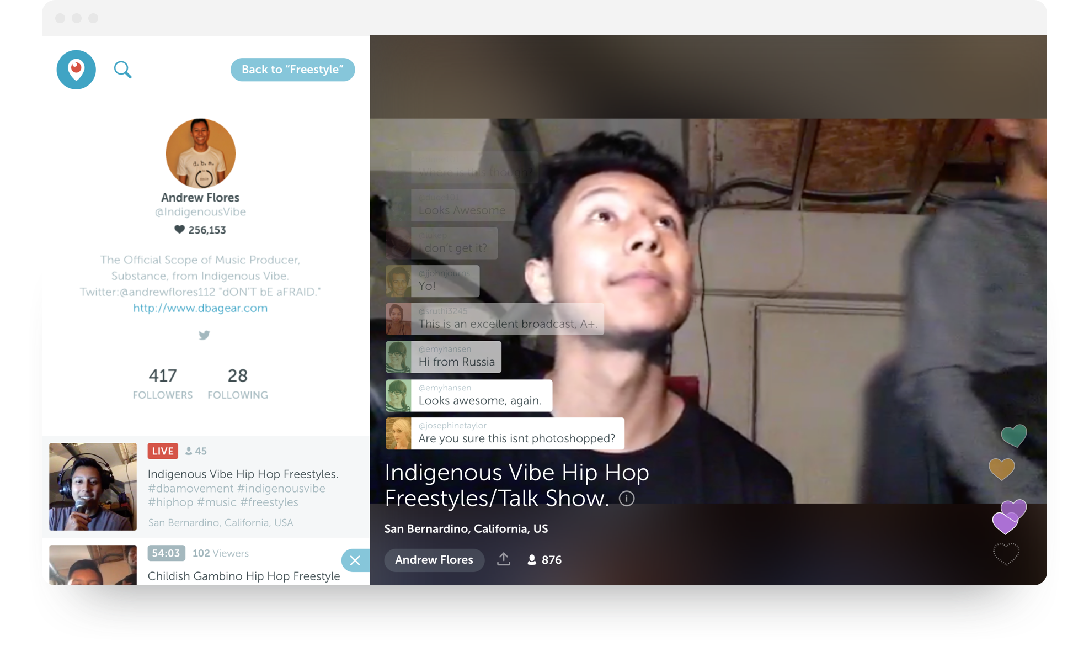
Task: Click the search magnifier icon
Action: click(123, 70)
